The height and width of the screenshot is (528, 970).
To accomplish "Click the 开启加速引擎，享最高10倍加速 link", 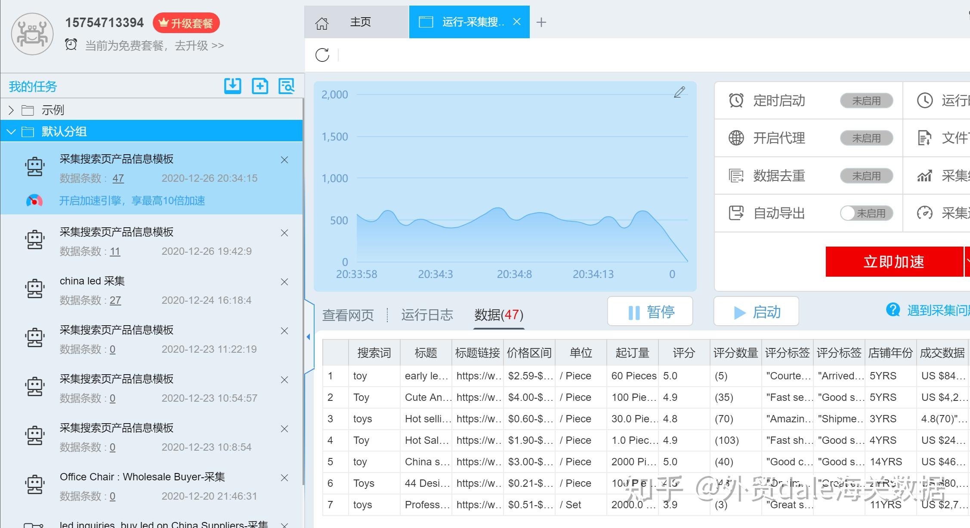I will click(132, 201).
